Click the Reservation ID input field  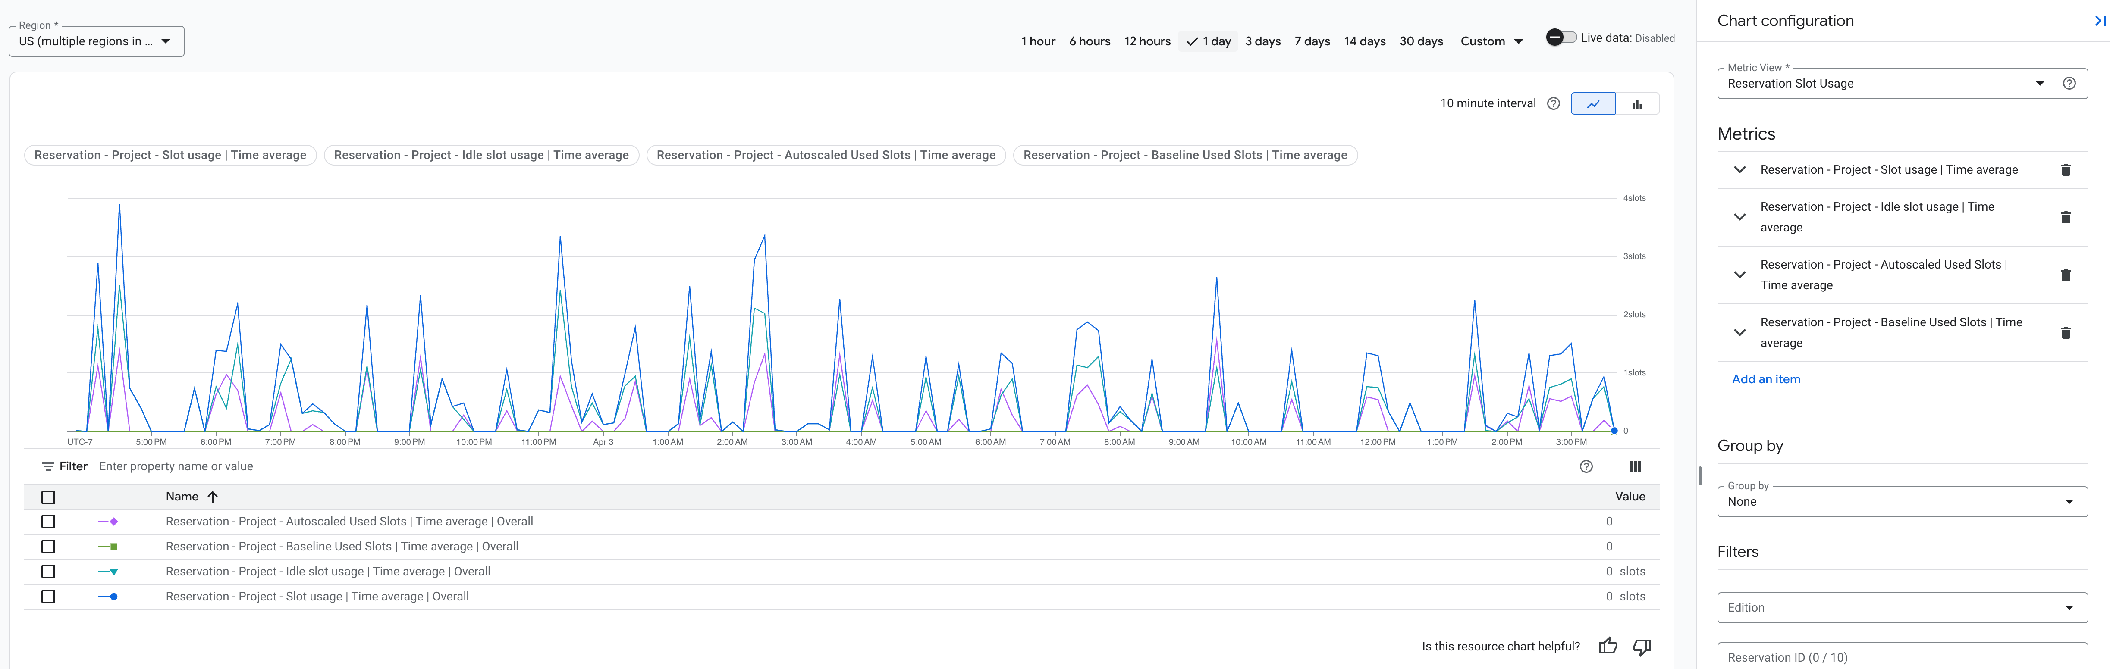(1900, 657)
